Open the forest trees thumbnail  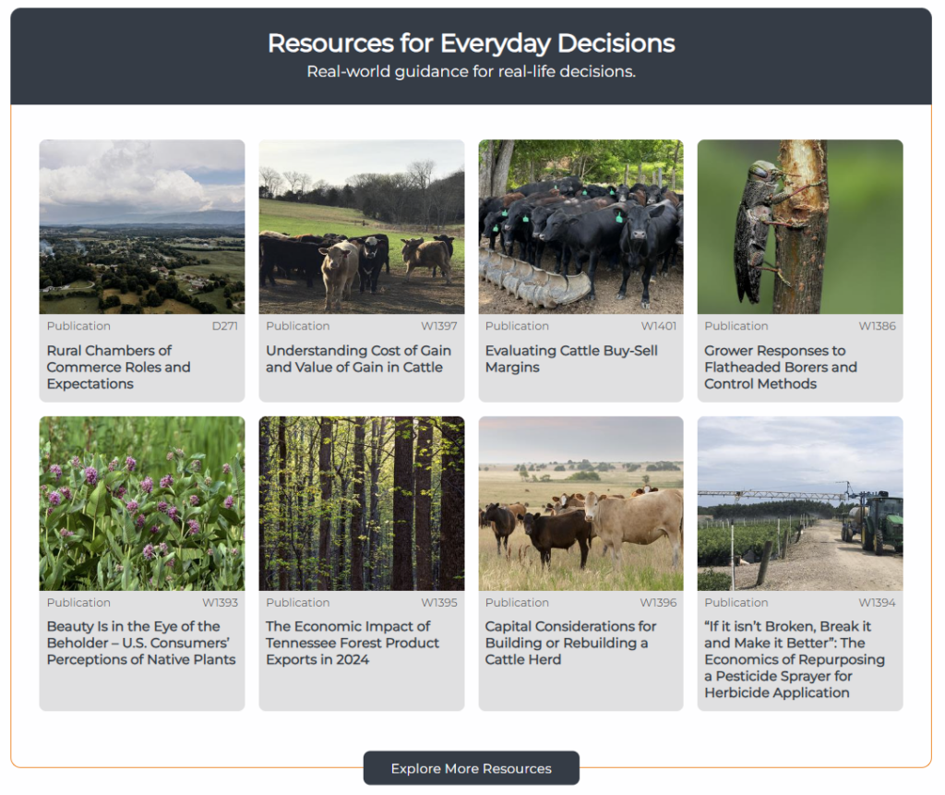pyautogui.click(x=362, y=503)
